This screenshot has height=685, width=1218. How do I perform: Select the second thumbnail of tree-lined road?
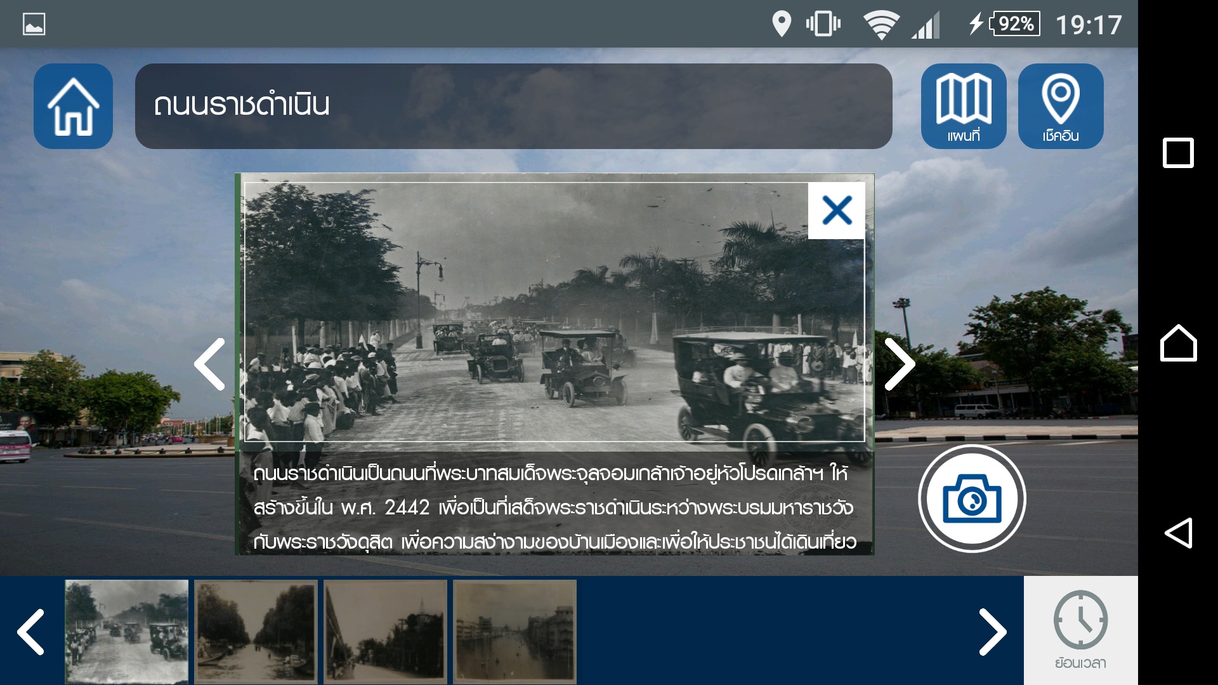[256, 632]
